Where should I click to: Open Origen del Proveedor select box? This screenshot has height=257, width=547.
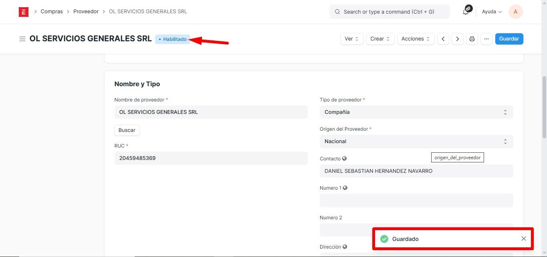(416, 142)
